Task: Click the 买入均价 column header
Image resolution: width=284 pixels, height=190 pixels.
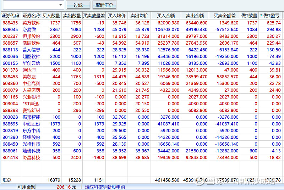Action: pyautogui.click(x=117, y=16)
